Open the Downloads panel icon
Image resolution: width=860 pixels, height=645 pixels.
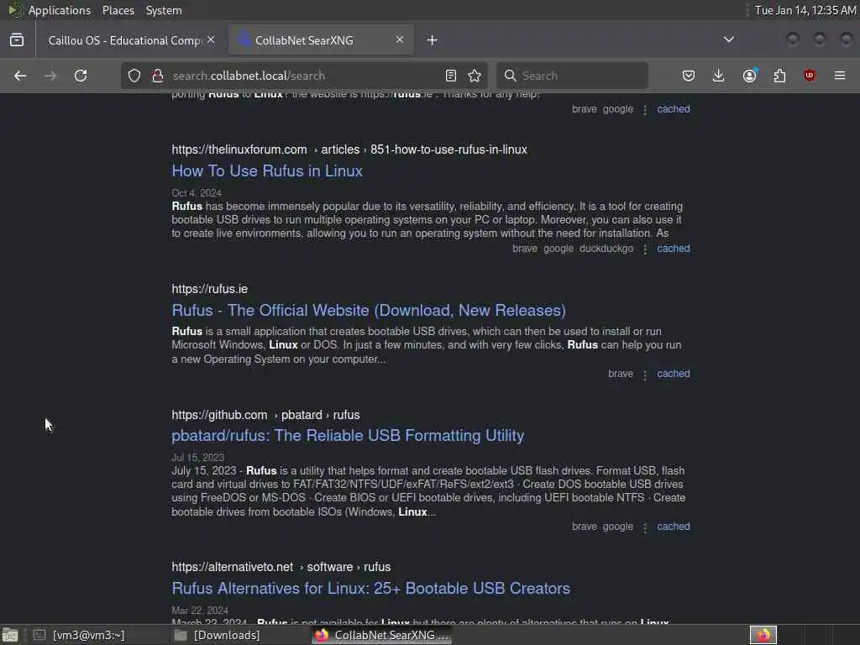pos(719,76)
